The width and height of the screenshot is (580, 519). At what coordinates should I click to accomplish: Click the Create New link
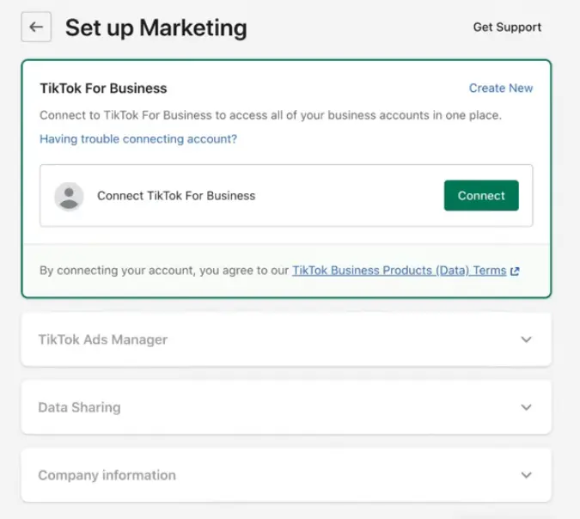(501, 89)
